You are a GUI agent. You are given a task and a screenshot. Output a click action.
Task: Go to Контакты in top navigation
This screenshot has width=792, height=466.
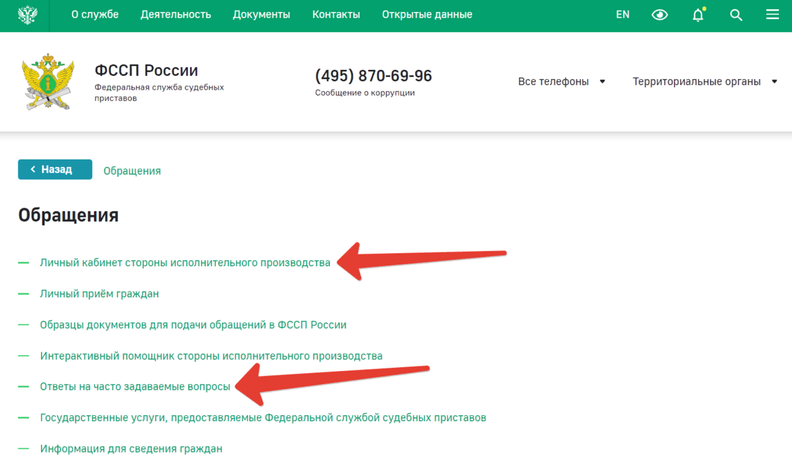(x=336, y=15)
